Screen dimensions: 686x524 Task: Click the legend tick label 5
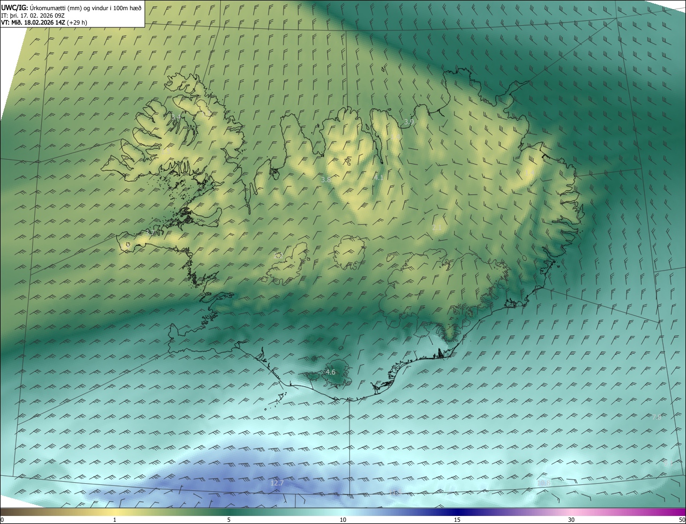229,520
